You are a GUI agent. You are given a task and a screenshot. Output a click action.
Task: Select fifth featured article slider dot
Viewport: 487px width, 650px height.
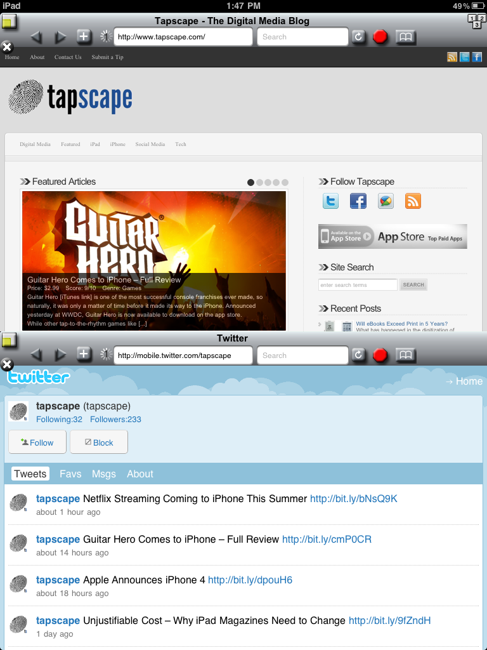[x=285, y=182]
